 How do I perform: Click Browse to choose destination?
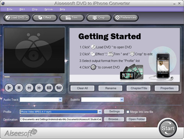click(x=114, y=119)
